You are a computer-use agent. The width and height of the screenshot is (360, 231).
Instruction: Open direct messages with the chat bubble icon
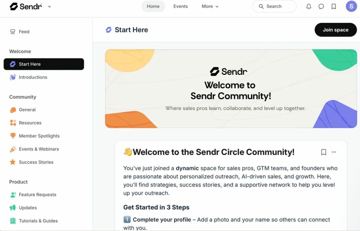[x=321, y=6]
